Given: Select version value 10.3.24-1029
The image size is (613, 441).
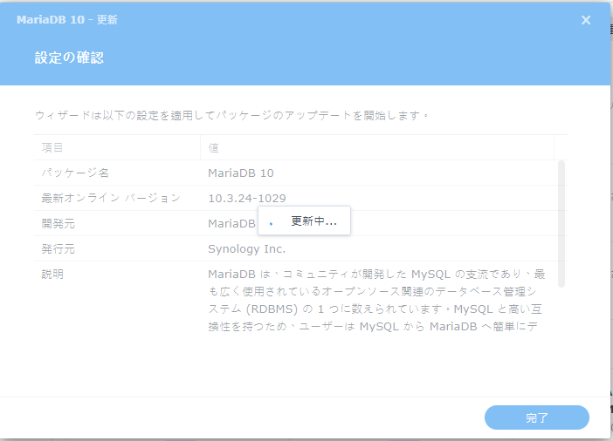Looking at the screenshot, I should coord(247,198).
